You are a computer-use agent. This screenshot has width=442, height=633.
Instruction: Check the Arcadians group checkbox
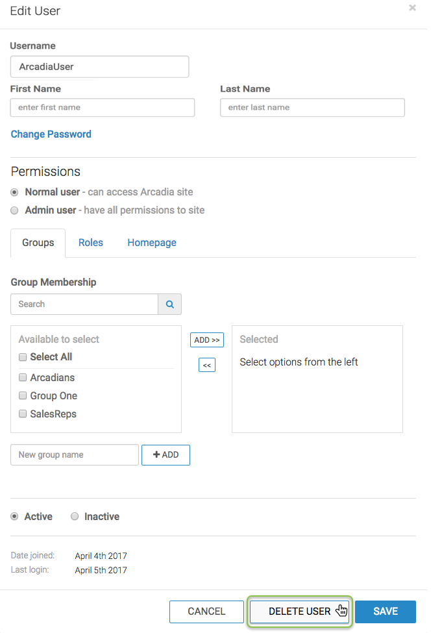pyautogui.click(x=23, y=378)
